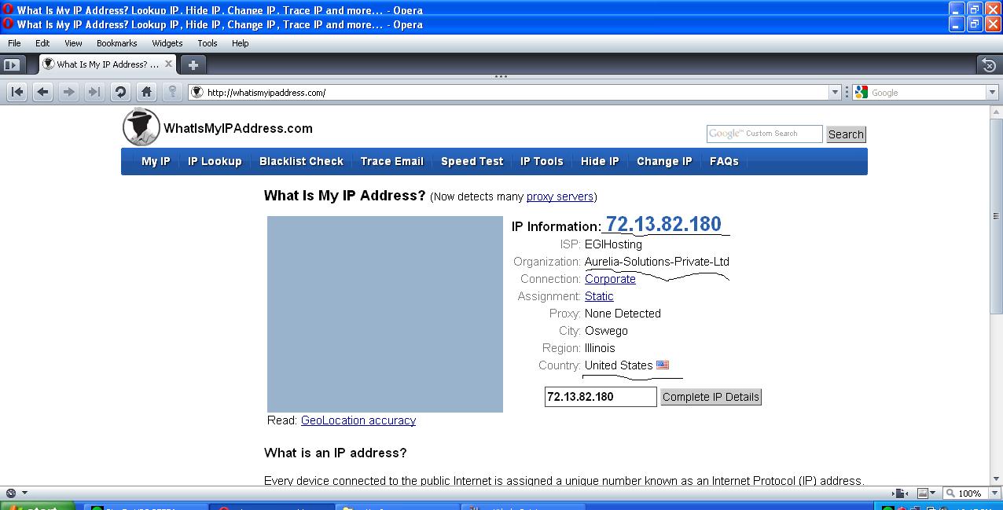Click the What is an IP address? heading

pyautogui.click(x=336, y=453)
